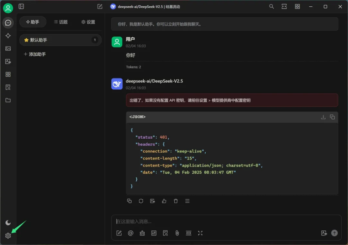This screenshot has height=245, width=348.
Task: Click the "status": 401 line
Action: point(152,137)
